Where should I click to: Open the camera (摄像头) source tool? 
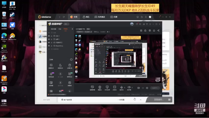[100, 88]
